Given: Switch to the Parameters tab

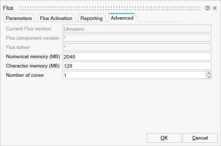Looking at the screenshot, I should (19, 18).
